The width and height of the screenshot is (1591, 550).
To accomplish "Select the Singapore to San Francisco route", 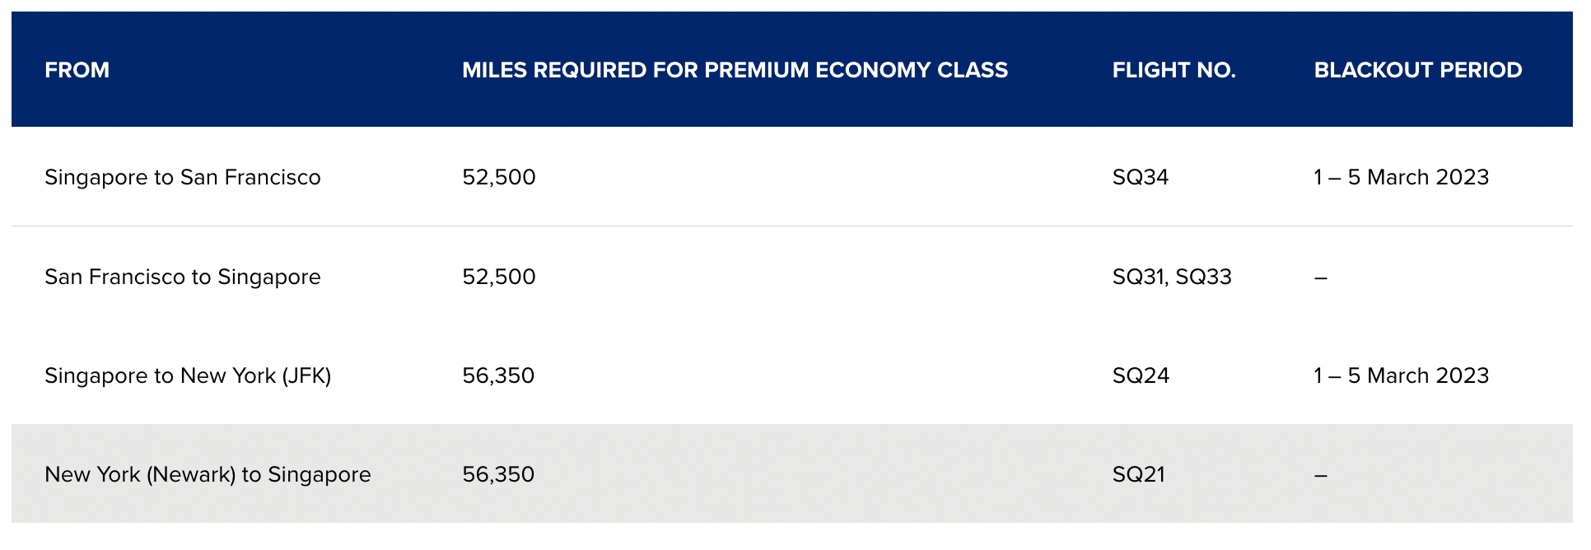I will point(182,177).
